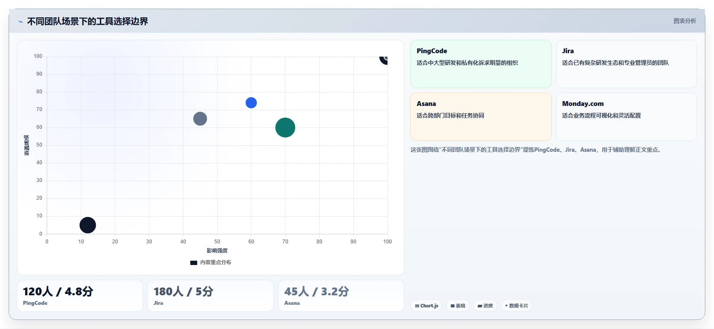This screenshot has height=329, width=714.
Task: Click the blue chart icon beside the title
Action: point(20,22)
